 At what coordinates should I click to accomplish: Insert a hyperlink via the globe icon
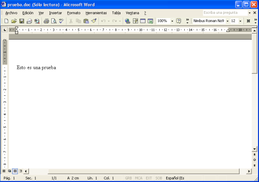[127, 21]
